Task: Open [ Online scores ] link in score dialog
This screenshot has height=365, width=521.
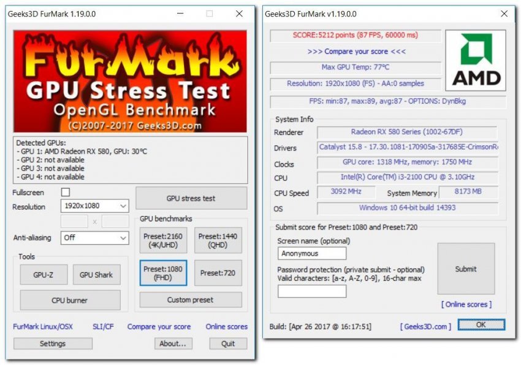Action: click(x=466, y=304)
